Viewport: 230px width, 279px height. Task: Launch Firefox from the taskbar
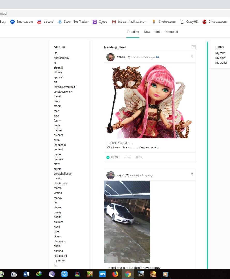115,274
